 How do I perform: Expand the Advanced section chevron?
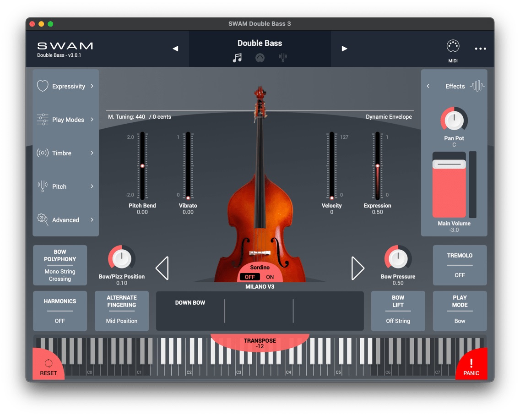tap(92, 220)
